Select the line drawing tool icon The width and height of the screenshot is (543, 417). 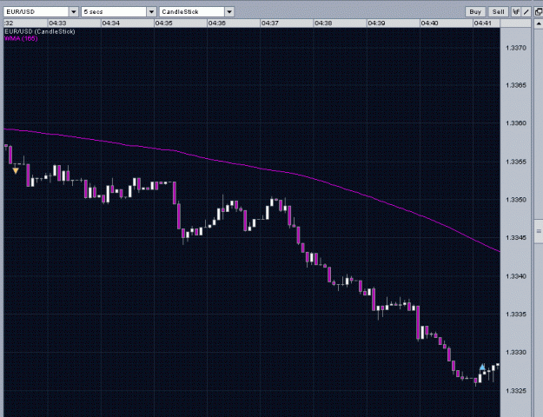[x=526, y=12]
